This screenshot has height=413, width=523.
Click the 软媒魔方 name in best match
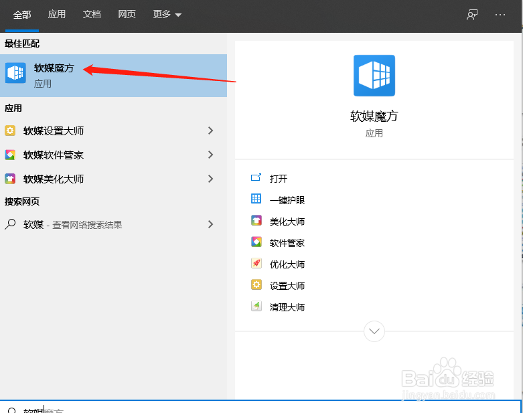(x=54, y=68)
